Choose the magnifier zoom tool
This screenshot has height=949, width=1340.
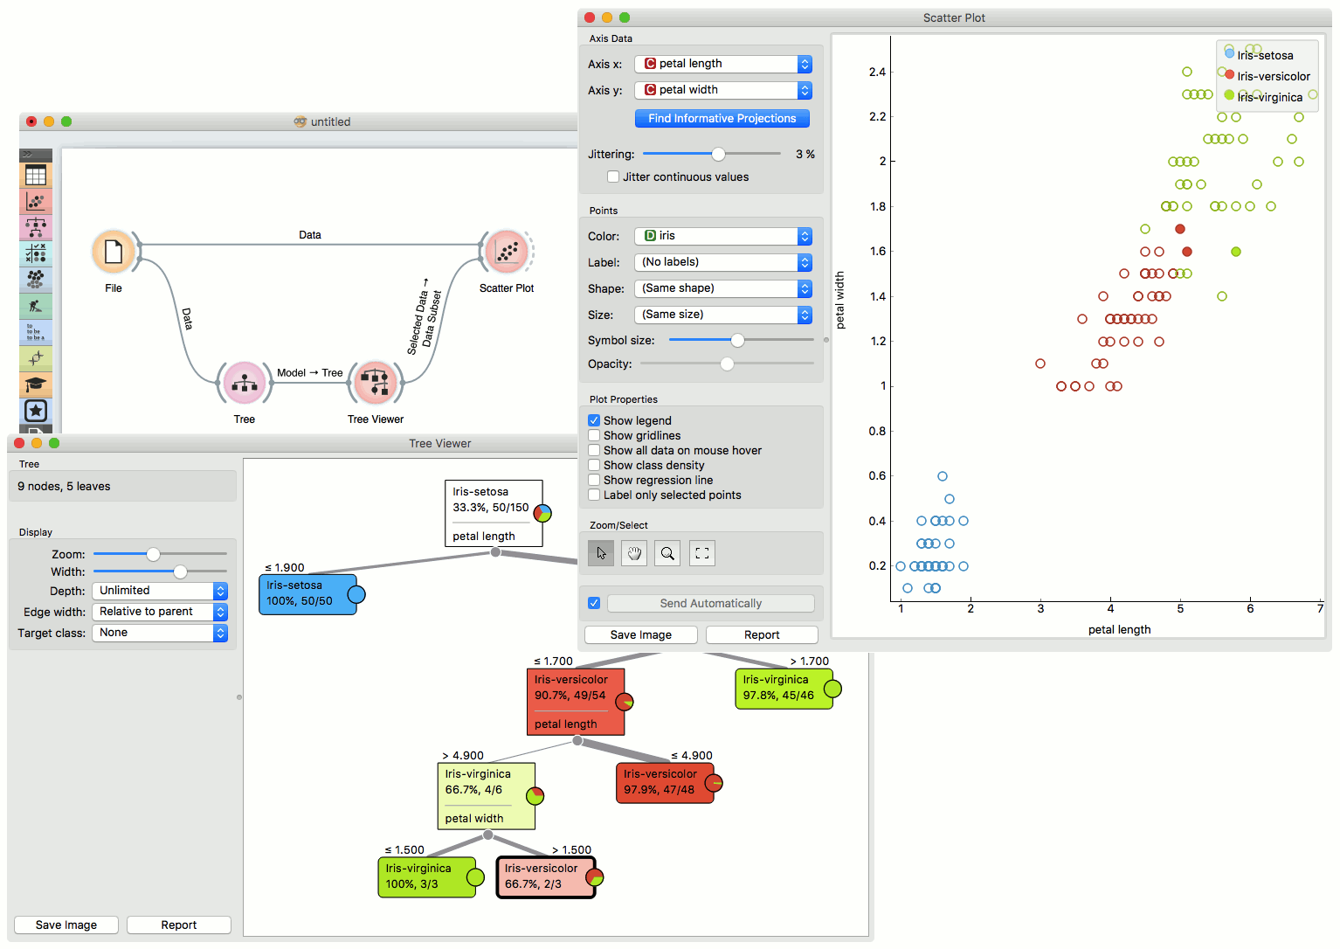(x=667, y=553)
